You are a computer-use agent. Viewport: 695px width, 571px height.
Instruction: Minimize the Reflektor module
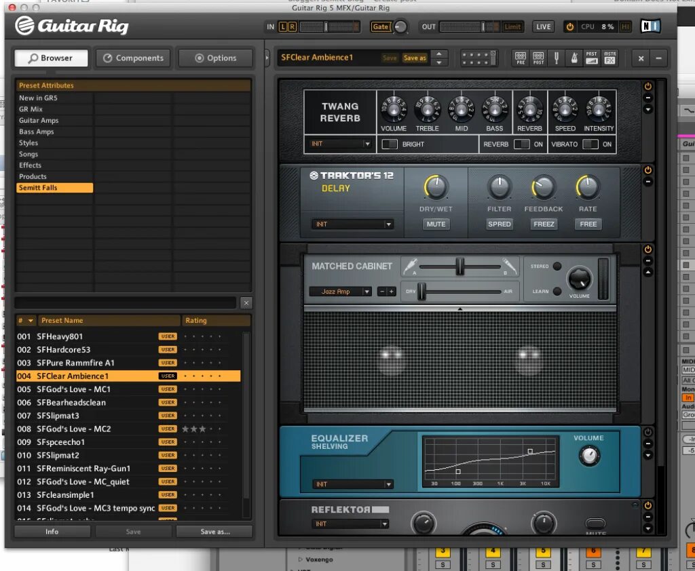(x=648, y=517)
